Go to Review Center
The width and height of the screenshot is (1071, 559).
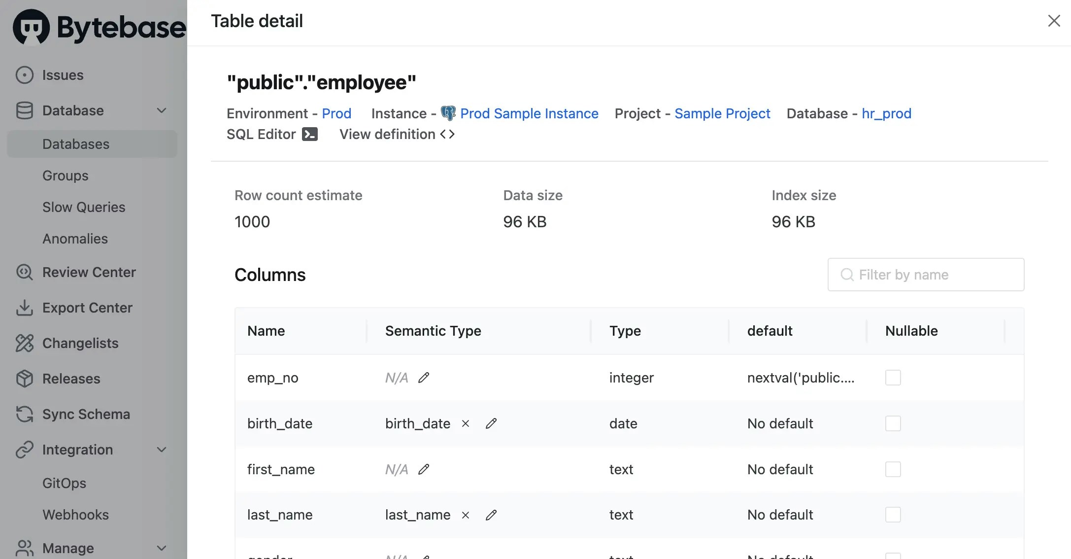click(x=89, y=272)
